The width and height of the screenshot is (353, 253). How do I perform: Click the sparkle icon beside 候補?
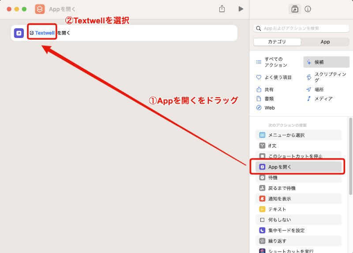309,62
